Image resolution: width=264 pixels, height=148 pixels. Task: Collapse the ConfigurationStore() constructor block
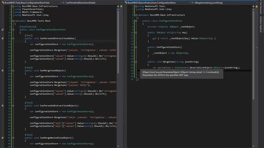point(136,47)
